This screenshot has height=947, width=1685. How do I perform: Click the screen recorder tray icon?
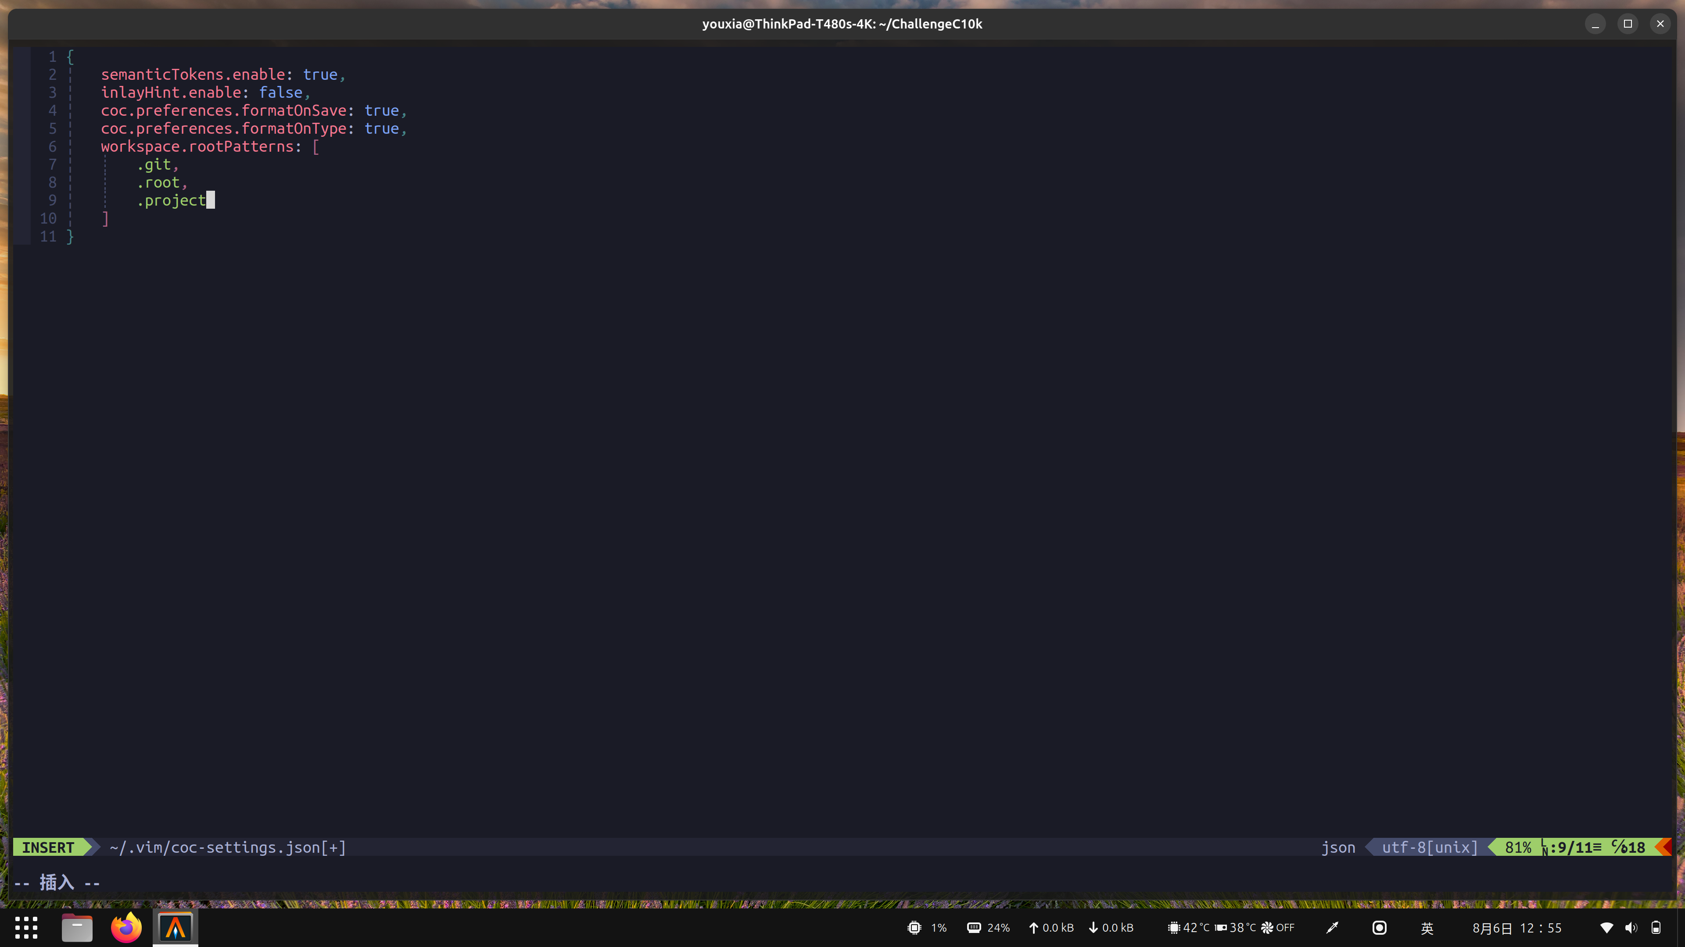(x=1379, y=927)
